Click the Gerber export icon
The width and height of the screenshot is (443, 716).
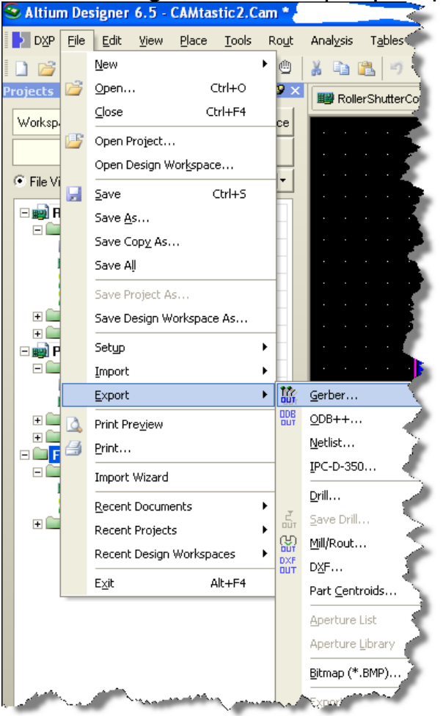(x=287, y=396)
